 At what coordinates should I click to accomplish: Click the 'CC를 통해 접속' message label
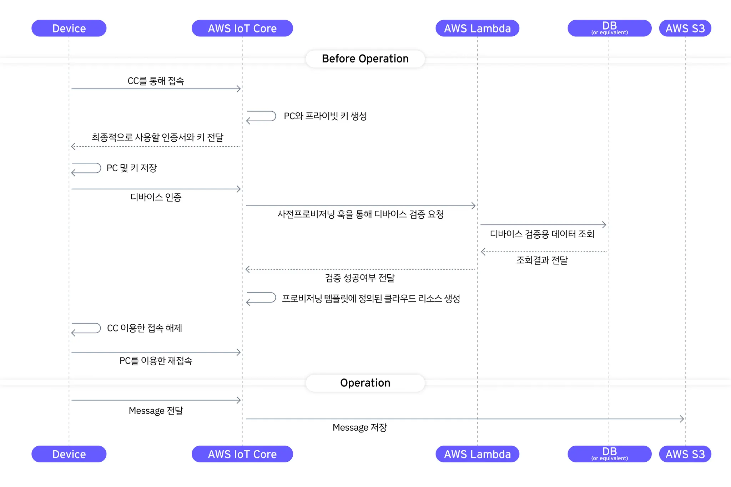click(x=156, y=81)
